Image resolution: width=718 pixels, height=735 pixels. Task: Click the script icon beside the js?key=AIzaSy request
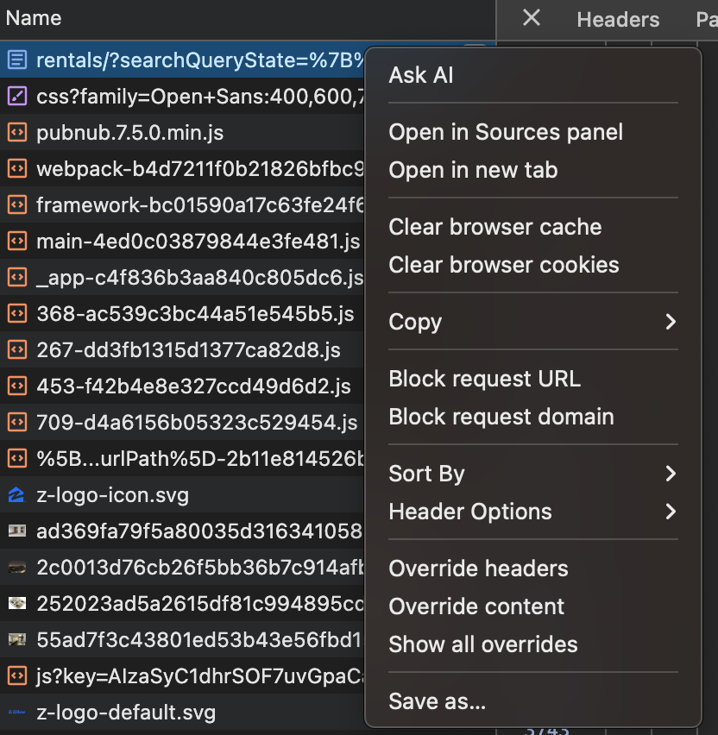click(16, 676)
